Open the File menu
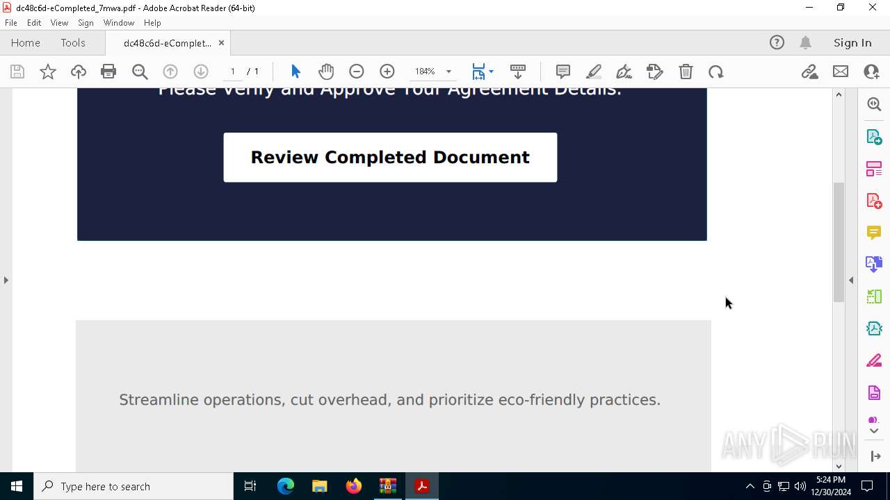 tap(11, 23)
